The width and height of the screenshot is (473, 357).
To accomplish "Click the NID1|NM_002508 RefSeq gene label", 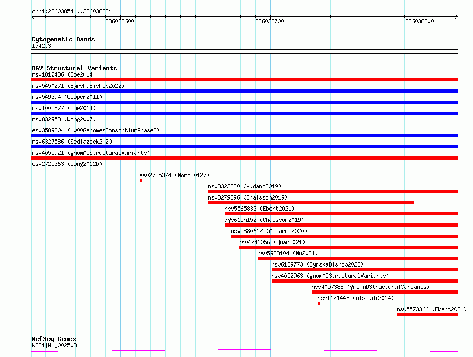I will [54, 345].
